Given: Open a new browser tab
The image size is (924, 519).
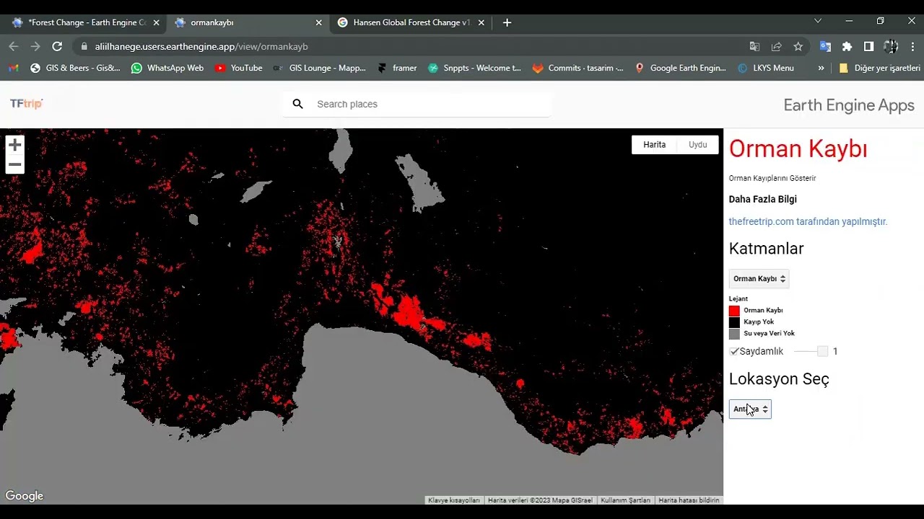Looking at the screenshot, I should pyautogui.click(x=507, y=22).
